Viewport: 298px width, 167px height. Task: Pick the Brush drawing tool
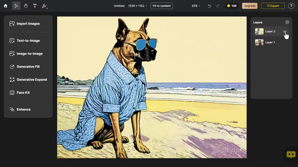pyautogui.click(x=44, y=6)
